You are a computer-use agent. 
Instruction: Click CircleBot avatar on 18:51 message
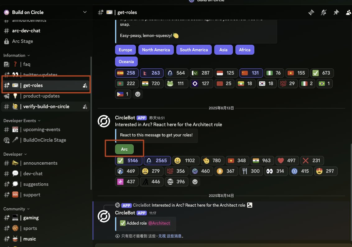[x=104, y=121]
